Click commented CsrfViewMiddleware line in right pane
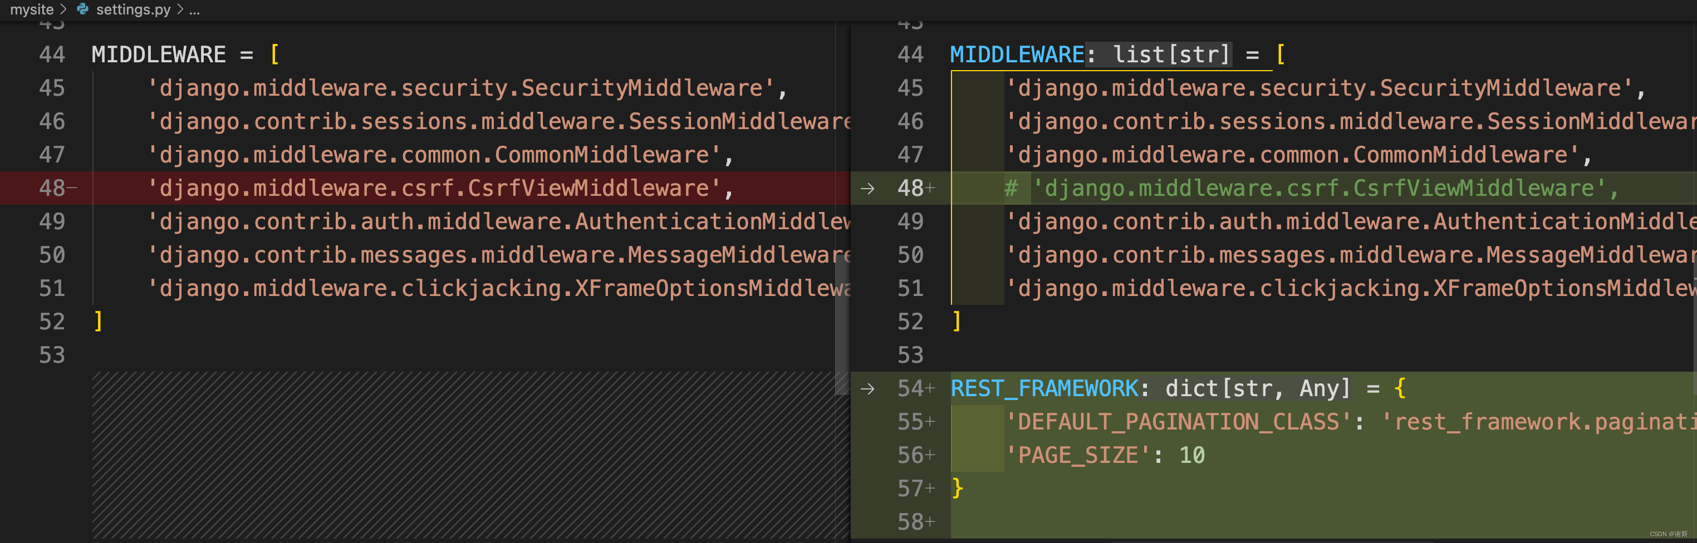1697x543 pixels. 1311,188
